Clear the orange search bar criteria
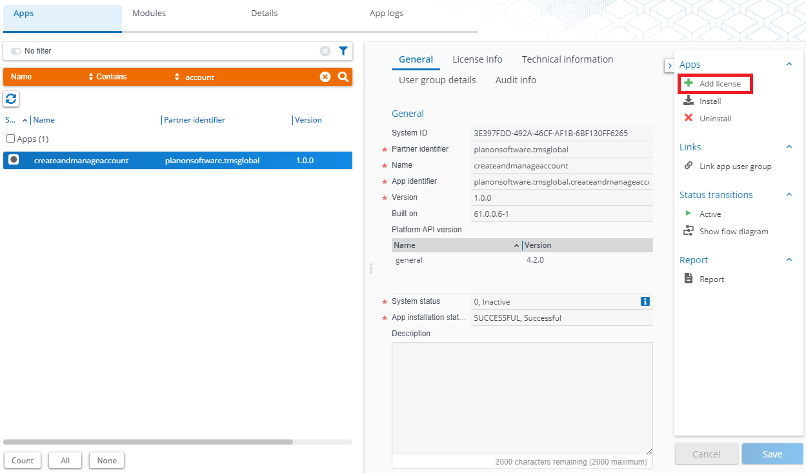 (x=325, y=77)
